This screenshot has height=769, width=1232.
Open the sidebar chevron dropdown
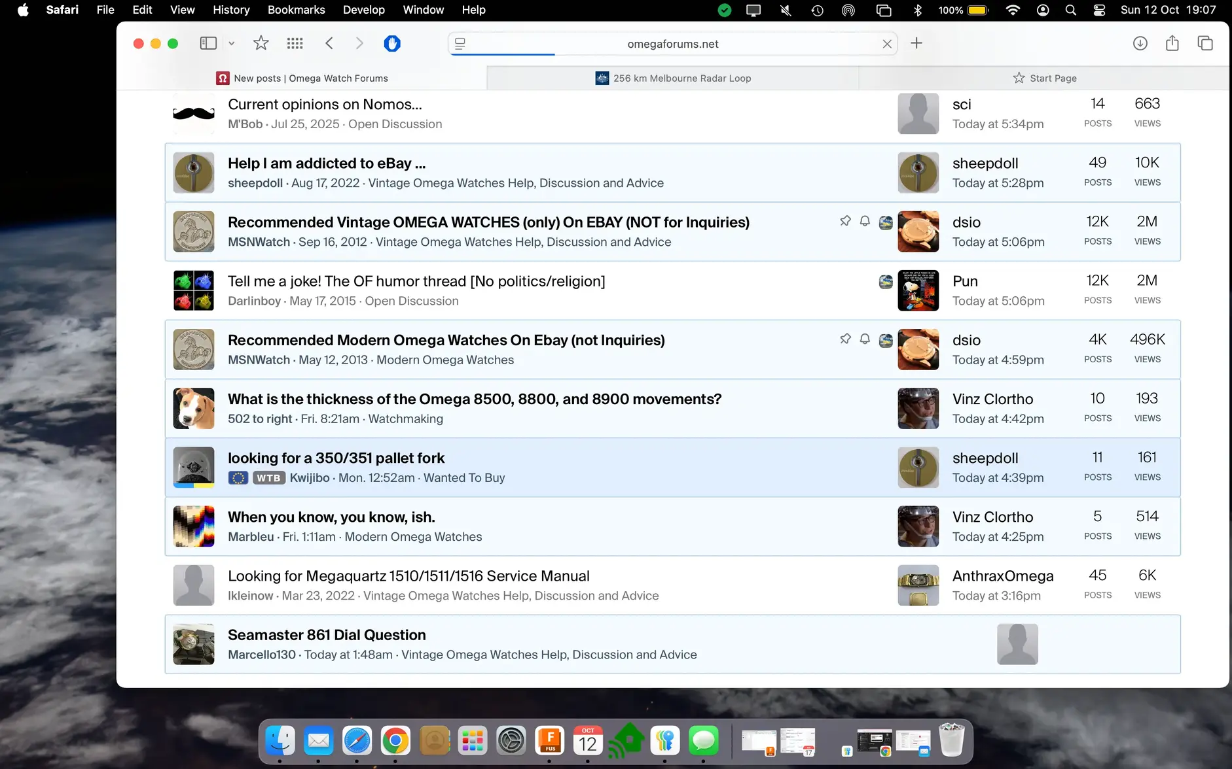coord(232,43)
